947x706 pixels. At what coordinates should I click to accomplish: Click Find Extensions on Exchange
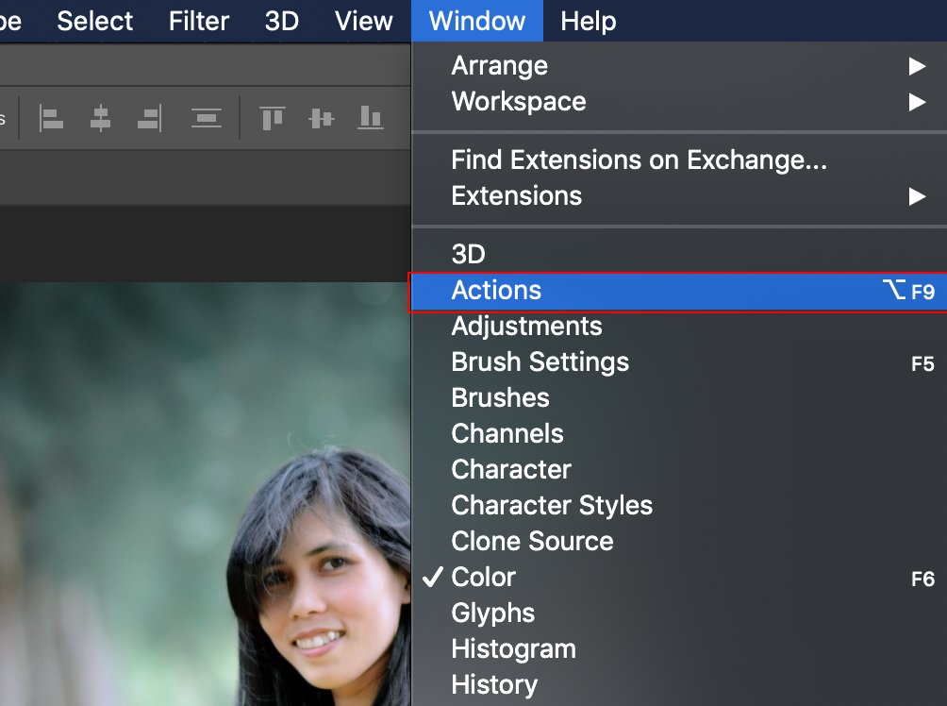tap(639, 160)
